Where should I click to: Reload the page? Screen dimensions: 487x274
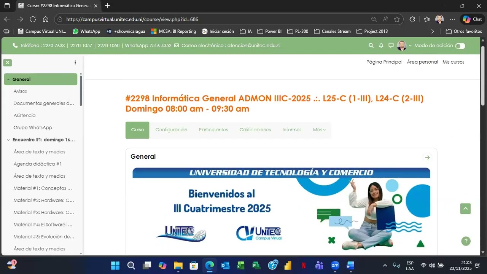pyautogui.click(x=33, y=19)
